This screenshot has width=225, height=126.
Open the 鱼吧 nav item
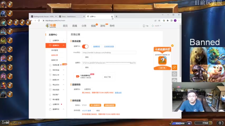click(112, 26)
